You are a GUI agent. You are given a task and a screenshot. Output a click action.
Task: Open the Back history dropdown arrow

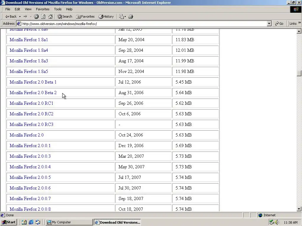point(20,16)
